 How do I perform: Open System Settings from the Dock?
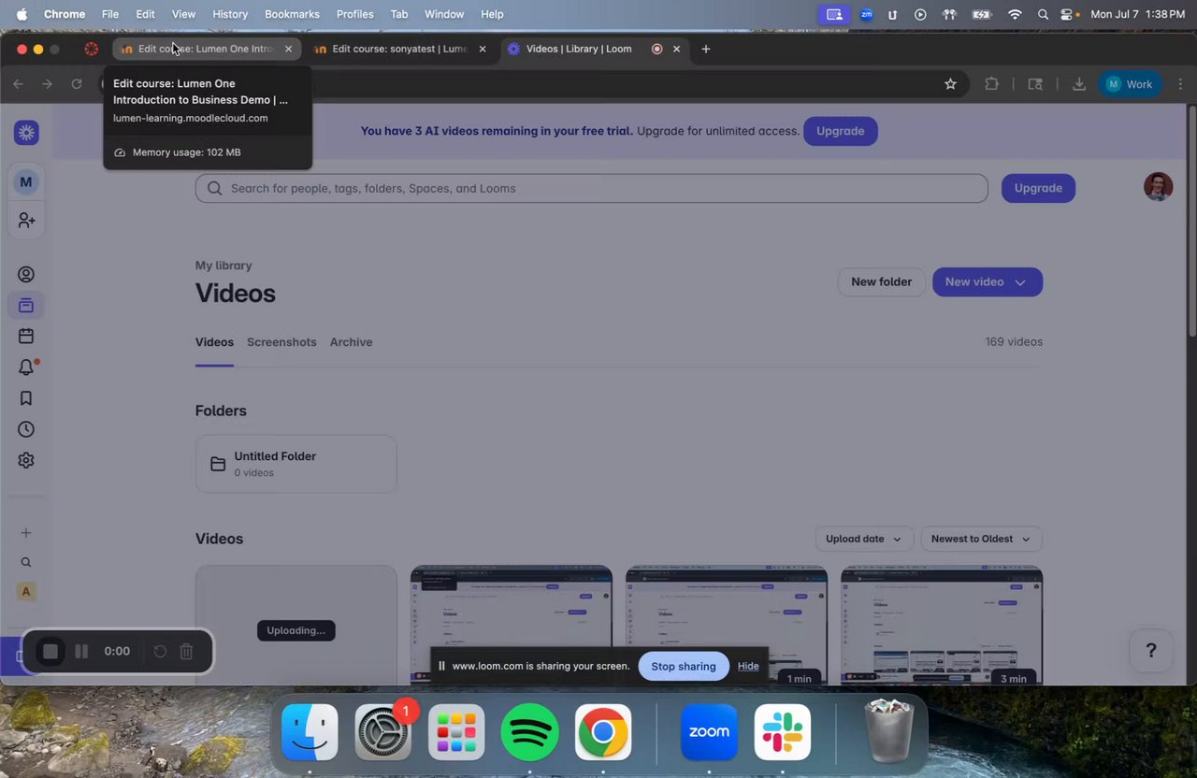[x=382, y=732]
